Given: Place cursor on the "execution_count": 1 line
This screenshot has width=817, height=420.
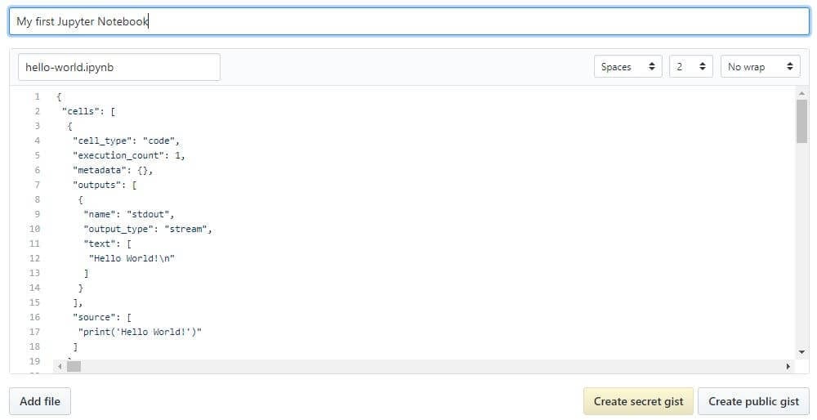Looking at the screenshot, I should pos(128,155).
